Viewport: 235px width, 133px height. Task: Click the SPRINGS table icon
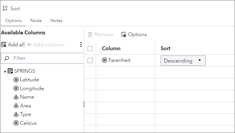(10, 71)
